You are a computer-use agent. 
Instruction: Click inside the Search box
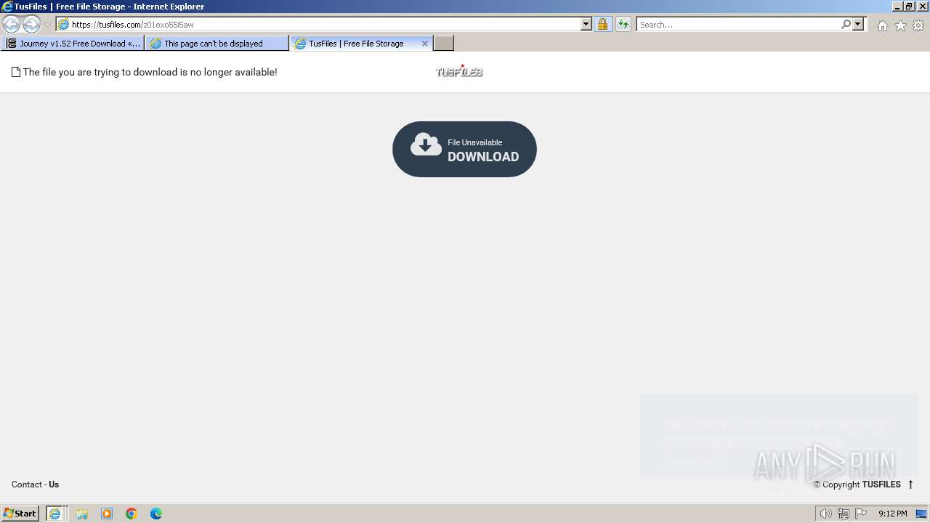tap(738, 24)
